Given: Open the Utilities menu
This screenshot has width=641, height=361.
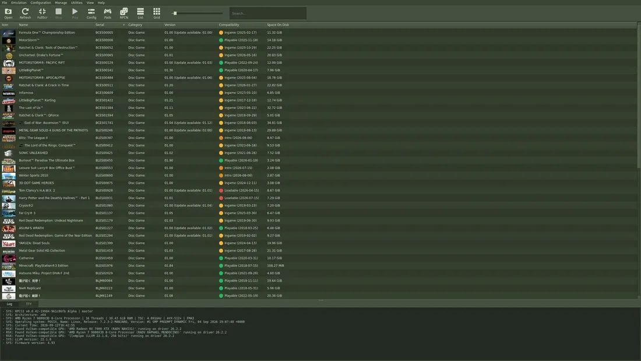Looking at the screenshot, I should coord(76,2).
